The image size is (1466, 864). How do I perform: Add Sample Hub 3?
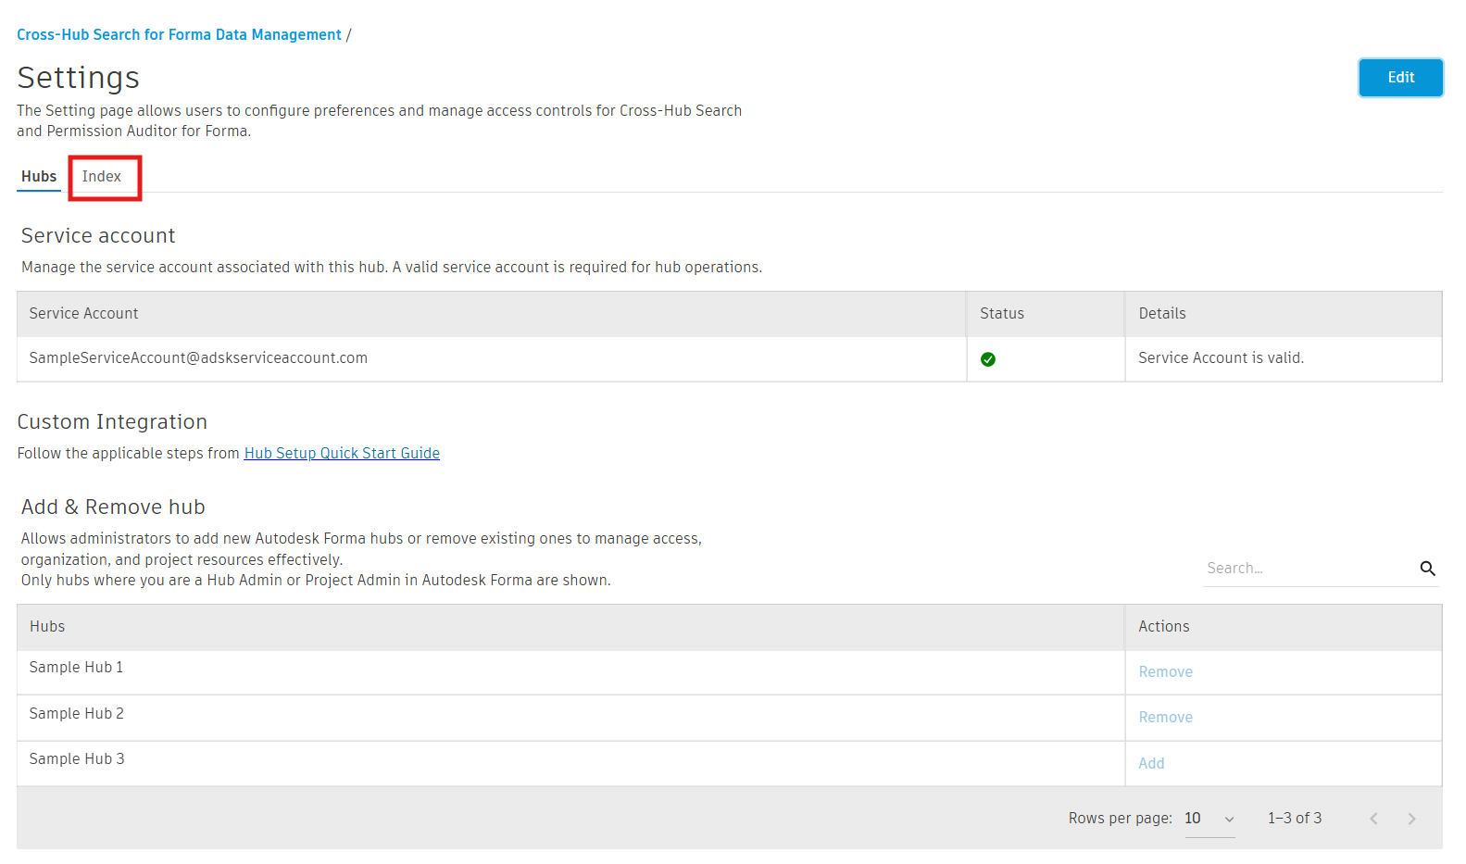coord(1151,764)
